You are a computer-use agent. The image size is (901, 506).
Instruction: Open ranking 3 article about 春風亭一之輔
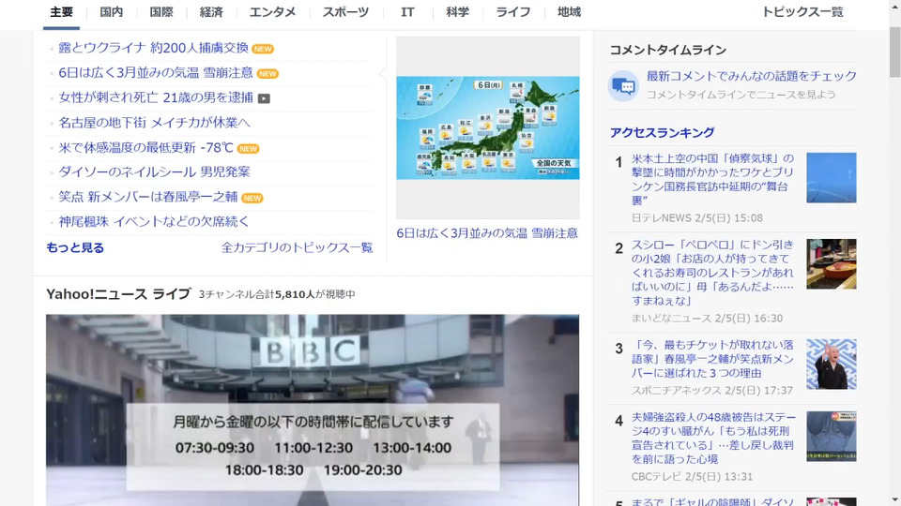pos(712,359)
